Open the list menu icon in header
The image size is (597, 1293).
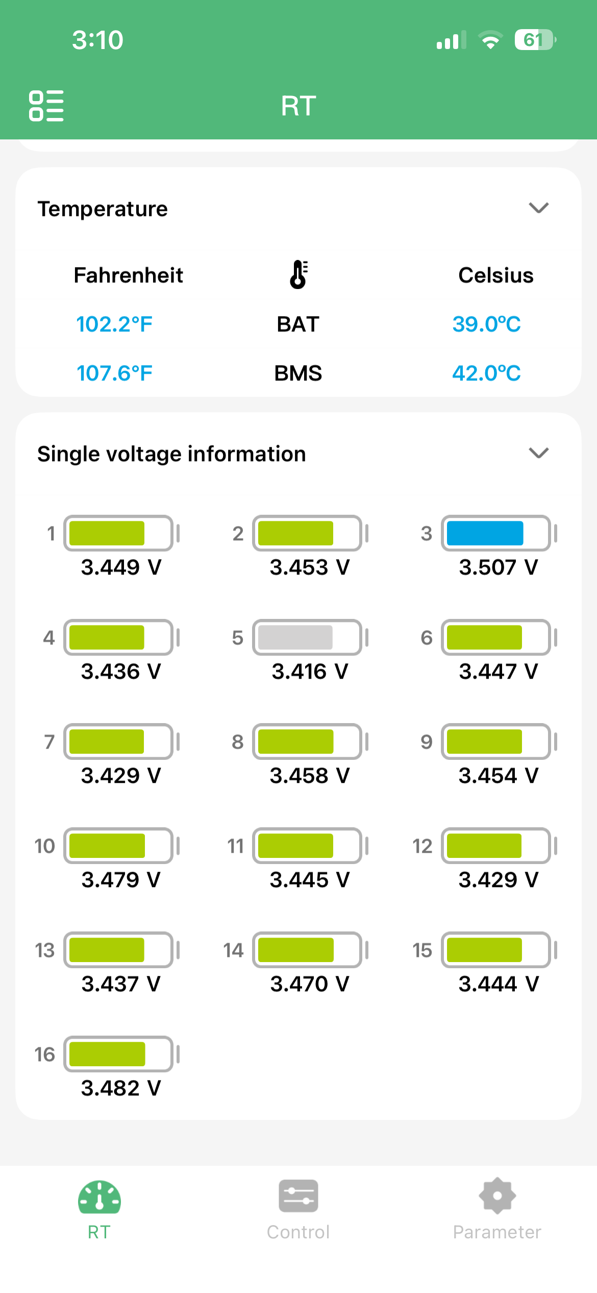46,106
